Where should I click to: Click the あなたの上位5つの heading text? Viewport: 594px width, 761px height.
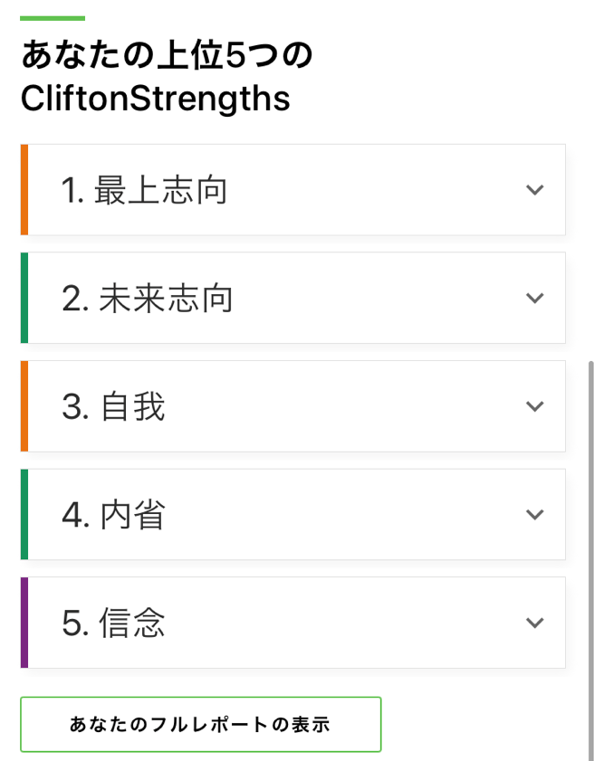[167, 54]
